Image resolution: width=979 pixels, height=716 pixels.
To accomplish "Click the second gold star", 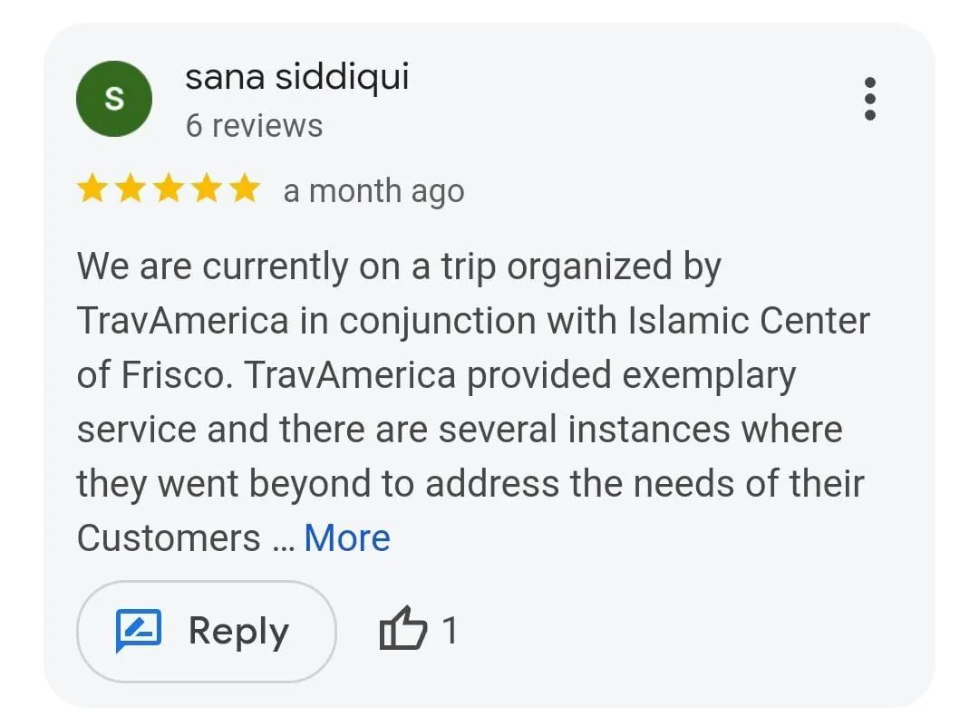I will [131, 189].
